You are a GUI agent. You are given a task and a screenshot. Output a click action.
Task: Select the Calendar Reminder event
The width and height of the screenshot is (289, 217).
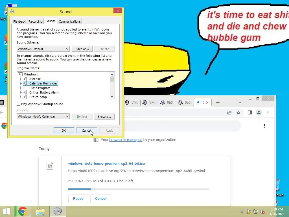(43, 83)
